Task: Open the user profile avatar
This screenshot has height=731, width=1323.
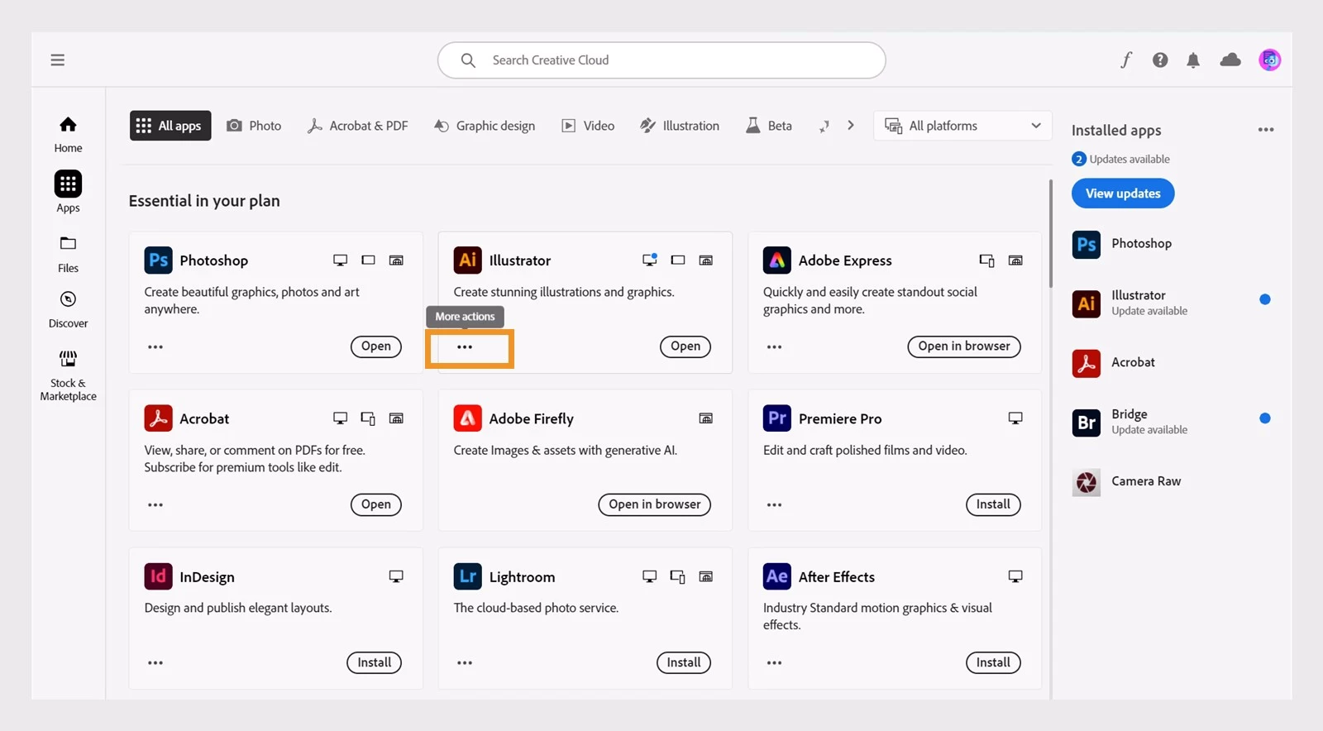Action: coord(1270,60)
